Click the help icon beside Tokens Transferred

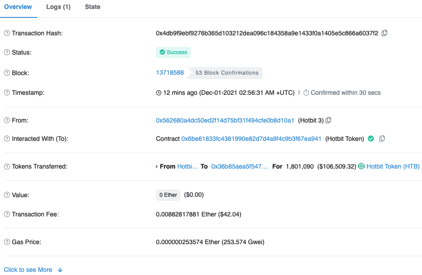7,167
